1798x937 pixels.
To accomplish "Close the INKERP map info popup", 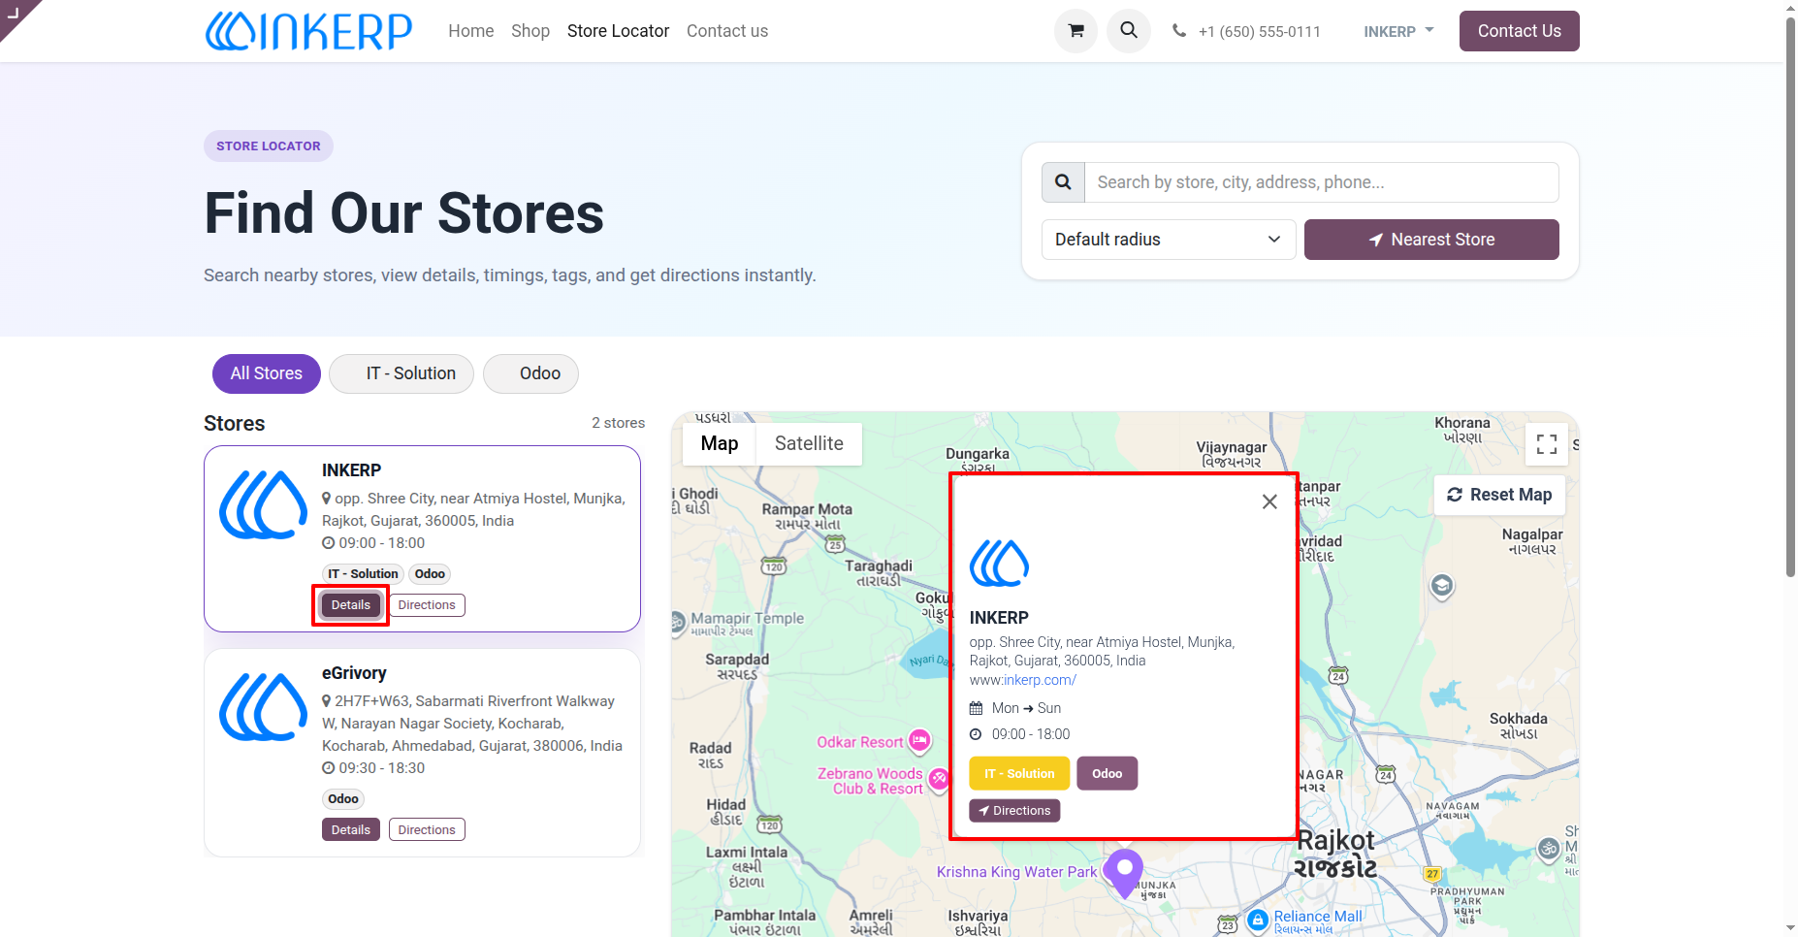I will (1269, 501).
